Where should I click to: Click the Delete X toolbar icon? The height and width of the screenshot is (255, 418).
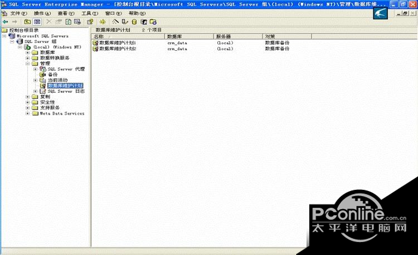coord(49,22)
